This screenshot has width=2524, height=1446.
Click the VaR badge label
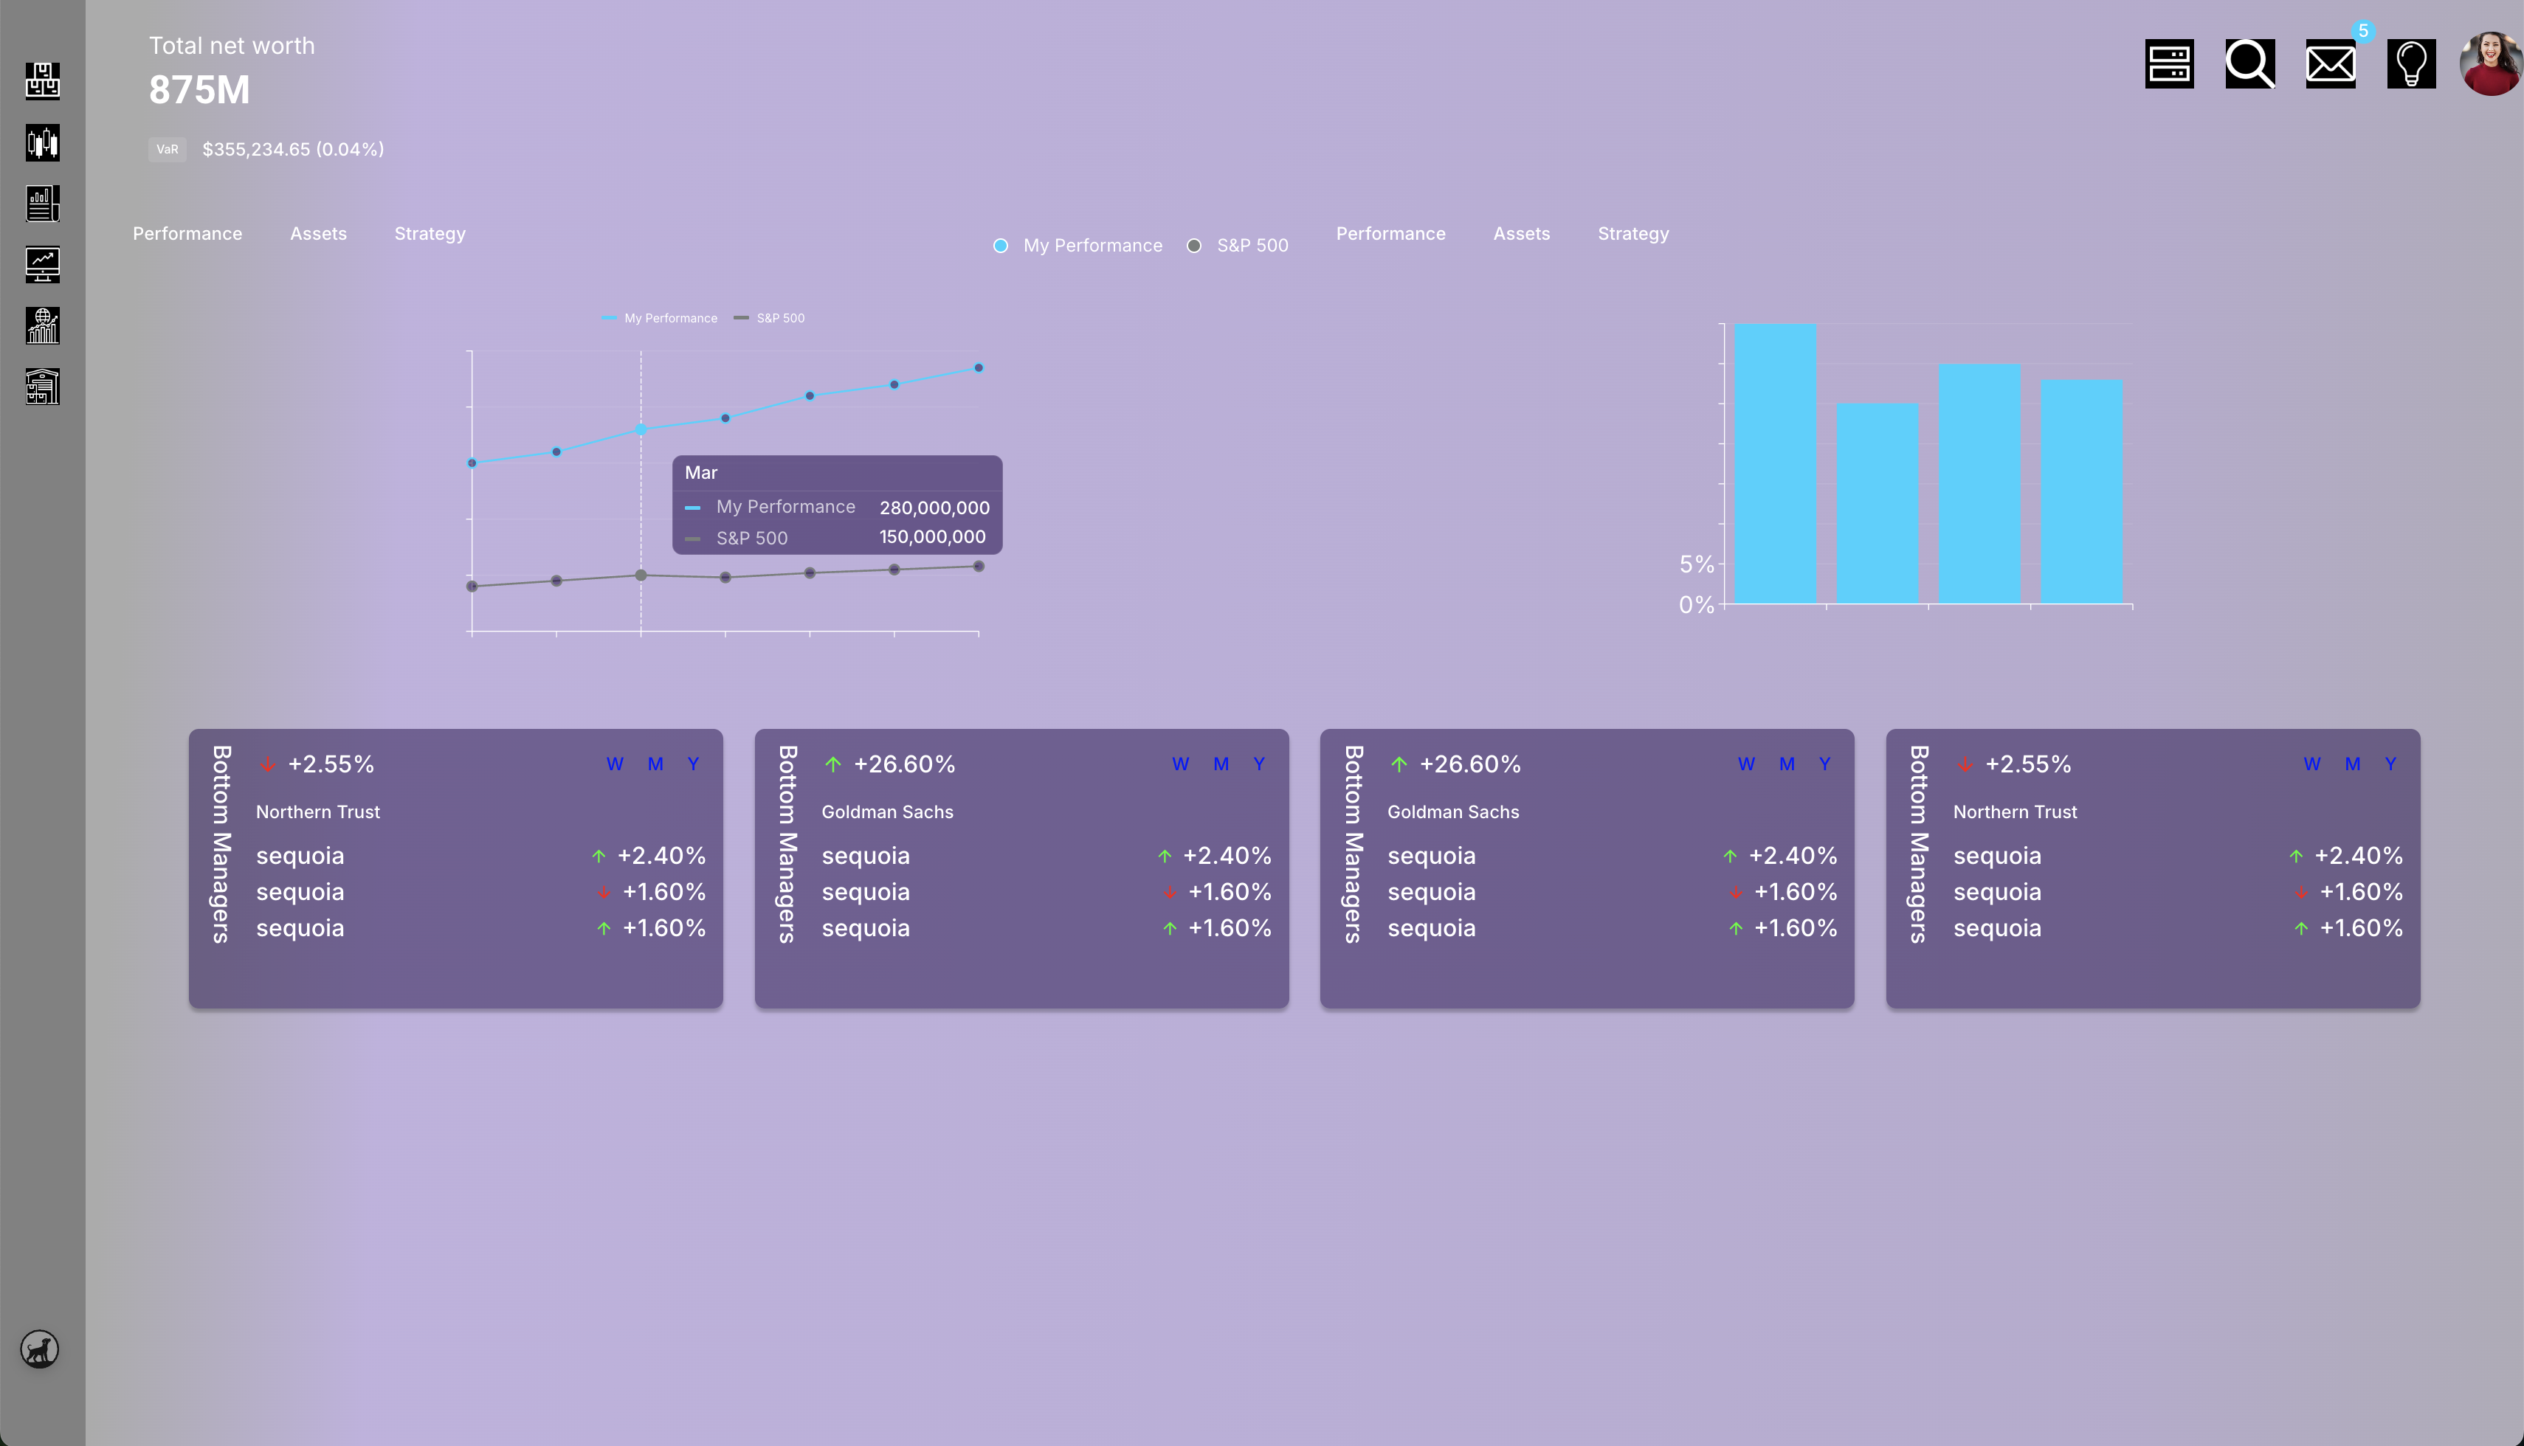(167, 150)
